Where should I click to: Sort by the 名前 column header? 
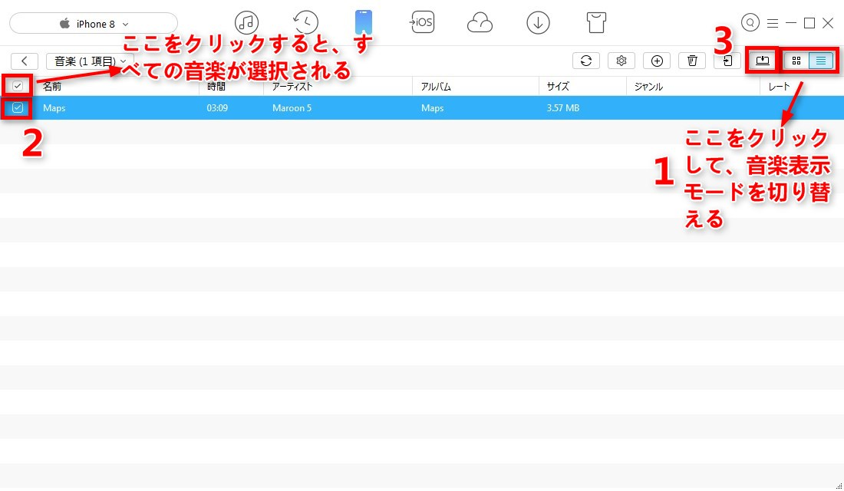(52, 86)
